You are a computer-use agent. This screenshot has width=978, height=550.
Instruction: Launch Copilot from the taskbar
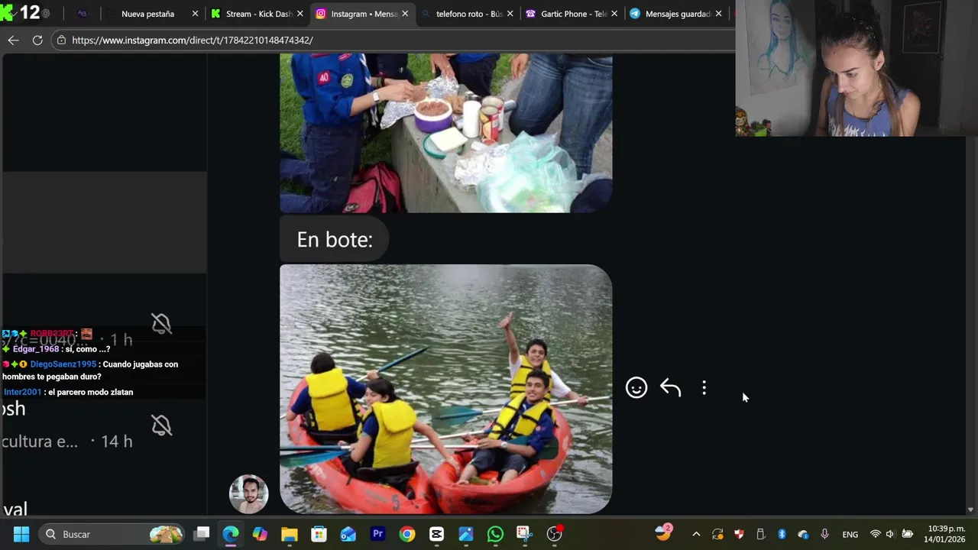pyautogui.click(x=260, y=534)
